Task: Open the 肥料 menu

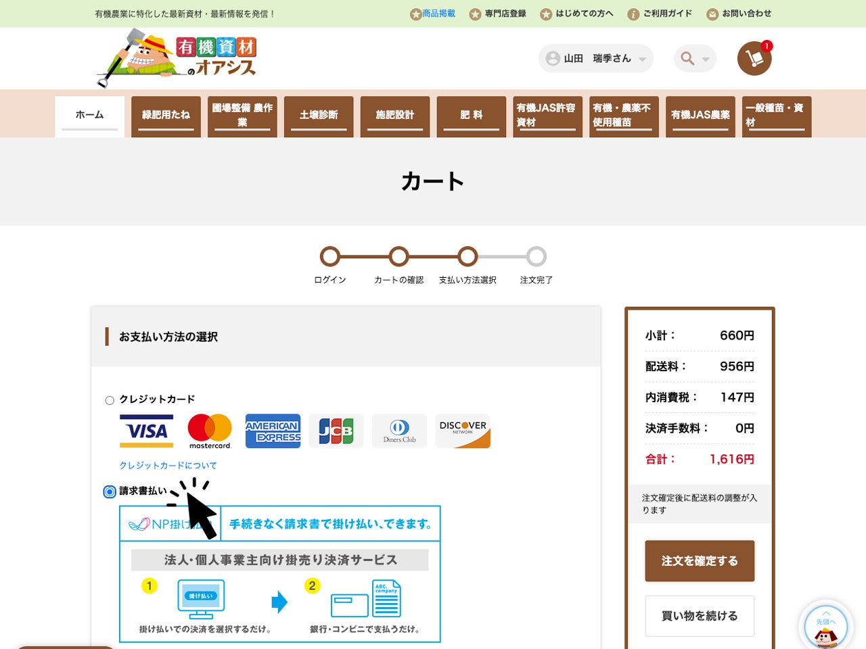Action: [472, 116]
